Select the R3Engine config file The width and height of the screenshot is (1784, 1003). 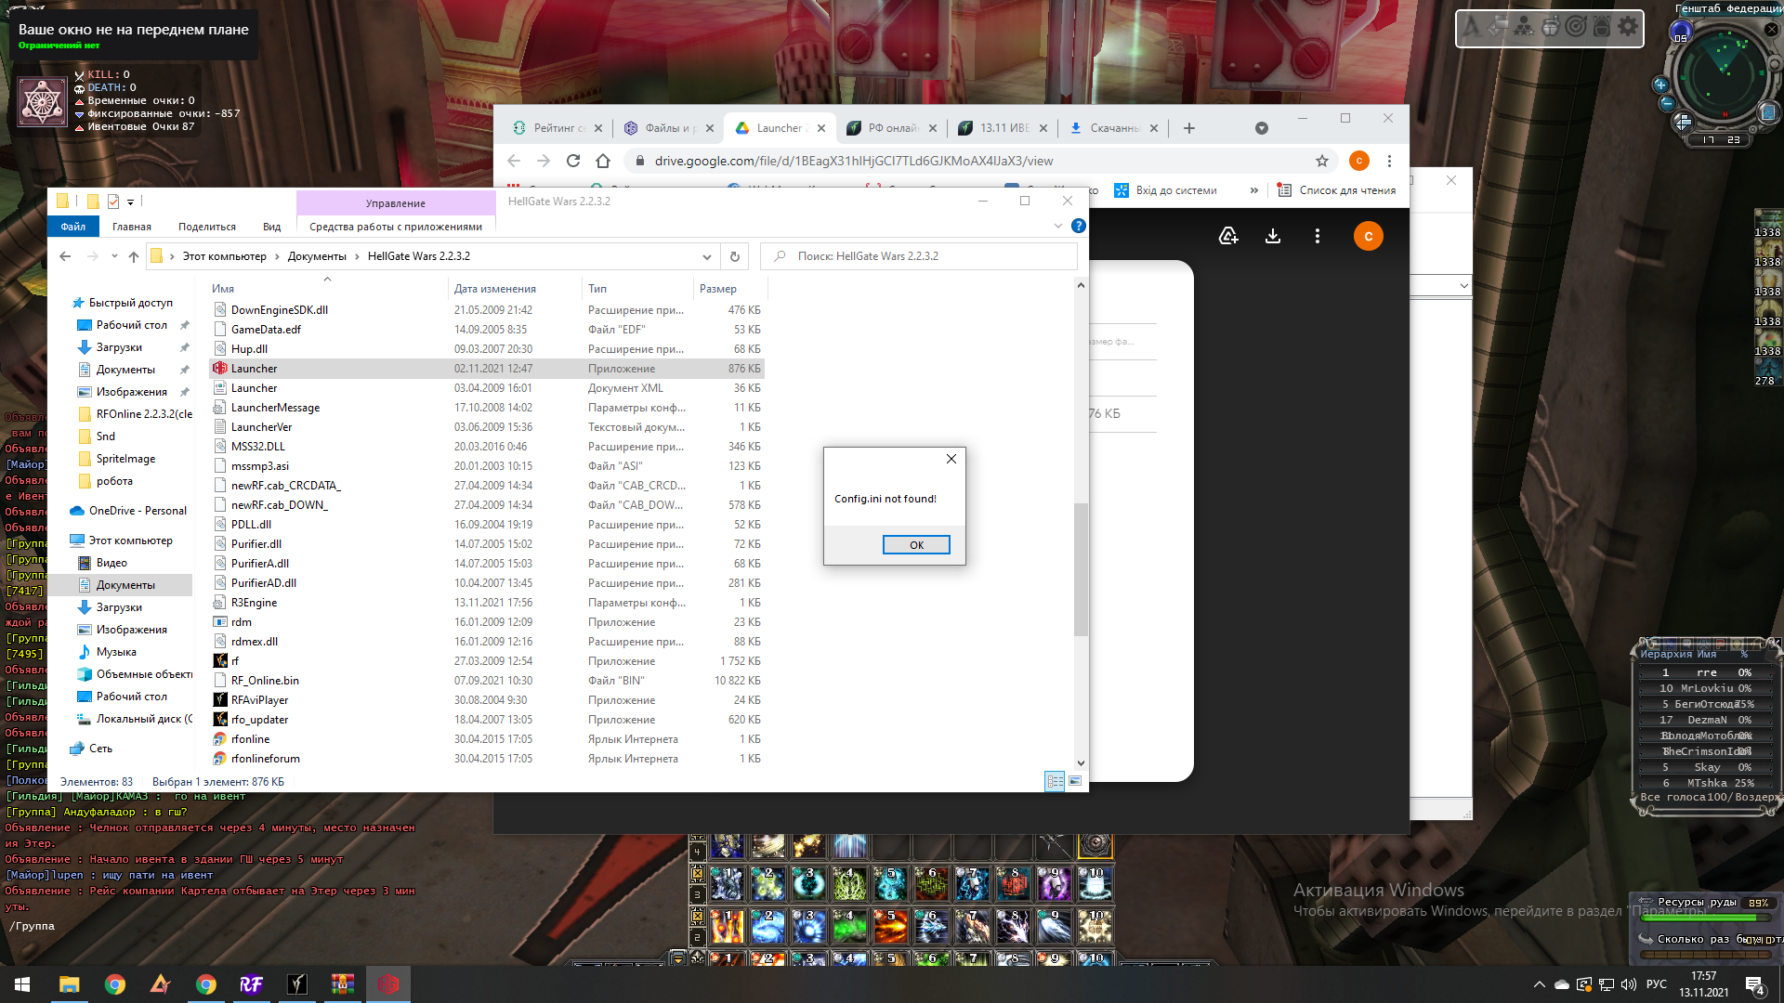pos(487,603)
